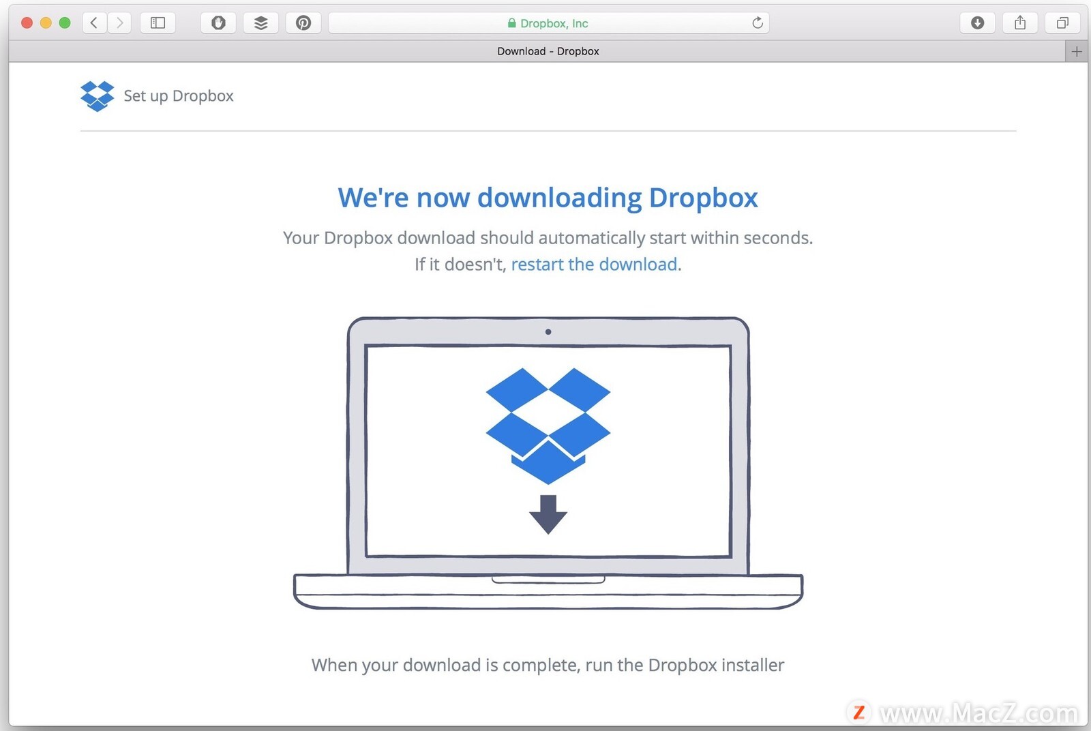Click the down arrow in the laptop illustration
Screen dimensions: 1091x731
pos(548,514)
